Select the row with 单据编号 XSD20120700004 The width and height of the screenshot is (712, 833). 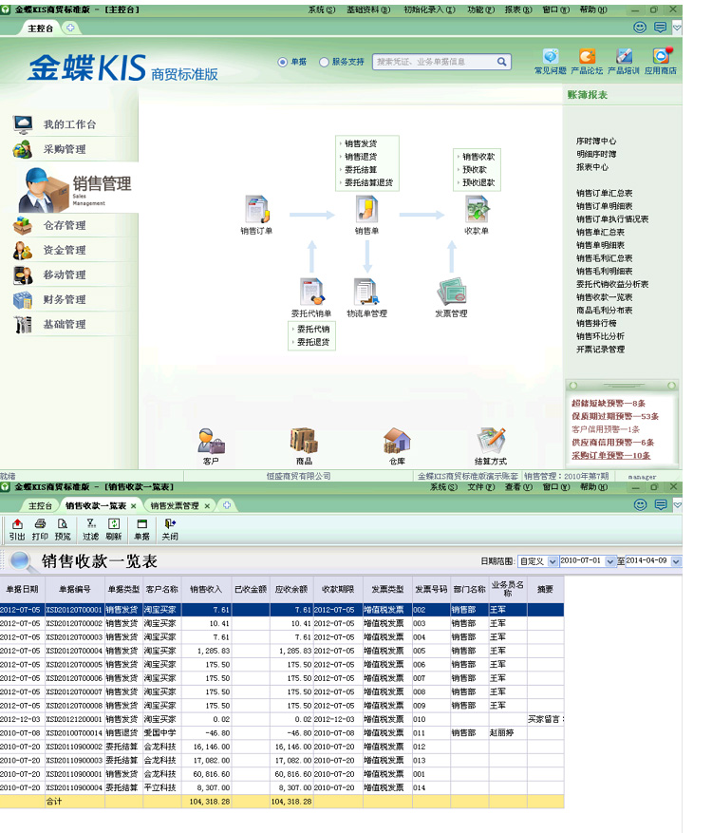[281, 651]
